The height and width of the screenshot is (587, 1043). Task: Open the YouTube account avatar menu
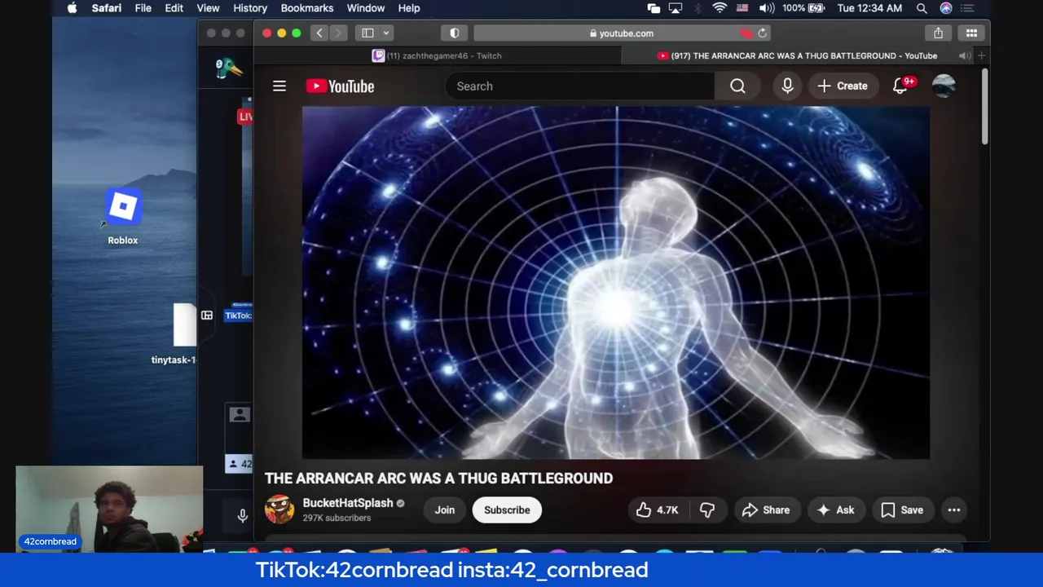click(x=944, y=86)
